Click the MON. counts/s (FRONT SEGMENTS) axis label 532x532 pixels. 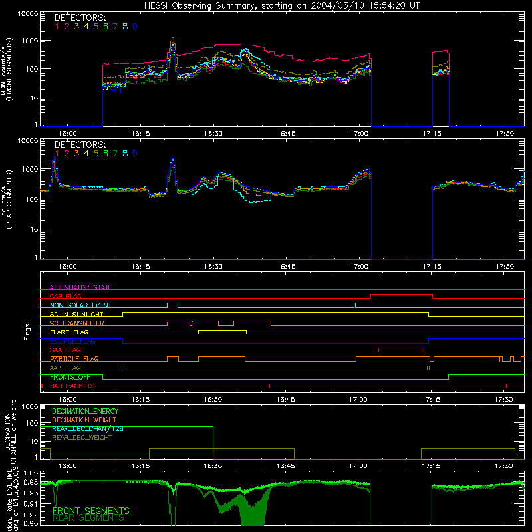point(7,70)
